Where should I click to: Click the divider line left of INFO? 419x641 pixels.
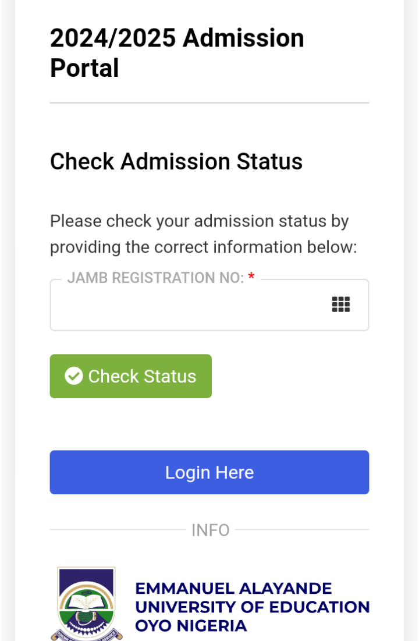point(116,530)
